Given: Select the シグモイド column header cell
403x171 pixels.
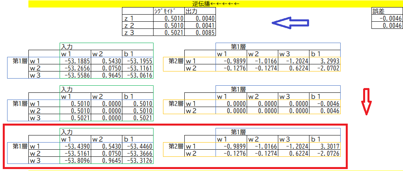Looking at the screenshot, I should 169,11.
